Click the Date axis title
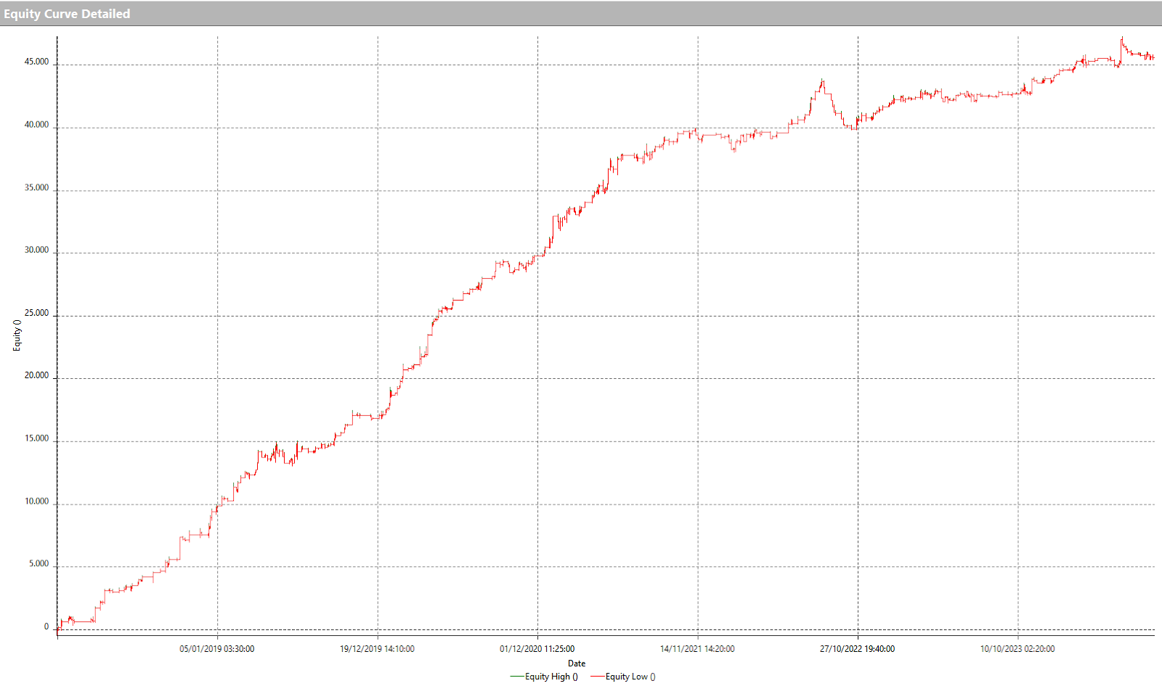1162x686 pixels. pos(577,663)
